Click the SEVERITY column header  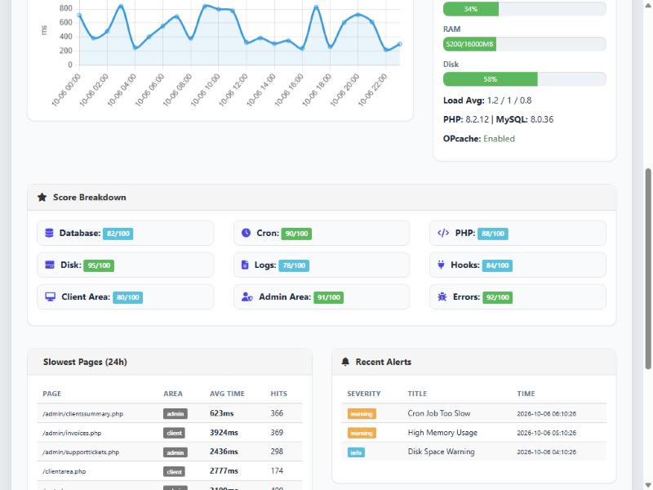point(364,394)
